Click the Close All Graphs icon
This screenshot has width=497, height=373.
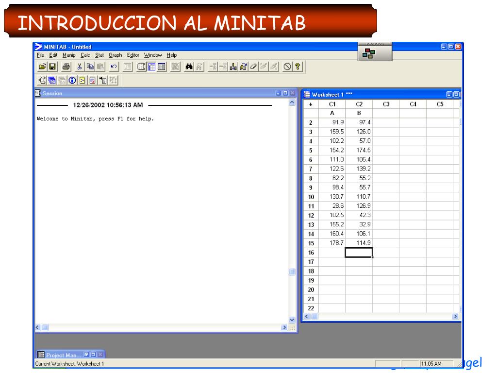pos(175,67)
